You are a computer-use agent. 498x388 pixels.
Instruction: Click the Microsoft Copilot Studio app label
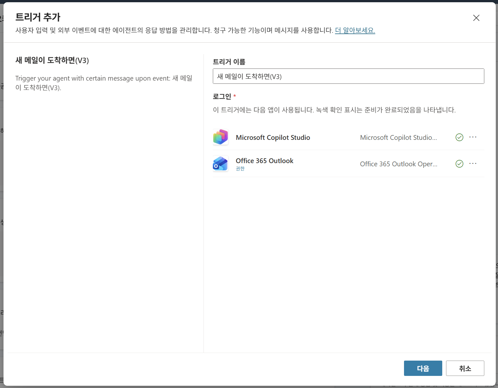[x=273, y=138]
